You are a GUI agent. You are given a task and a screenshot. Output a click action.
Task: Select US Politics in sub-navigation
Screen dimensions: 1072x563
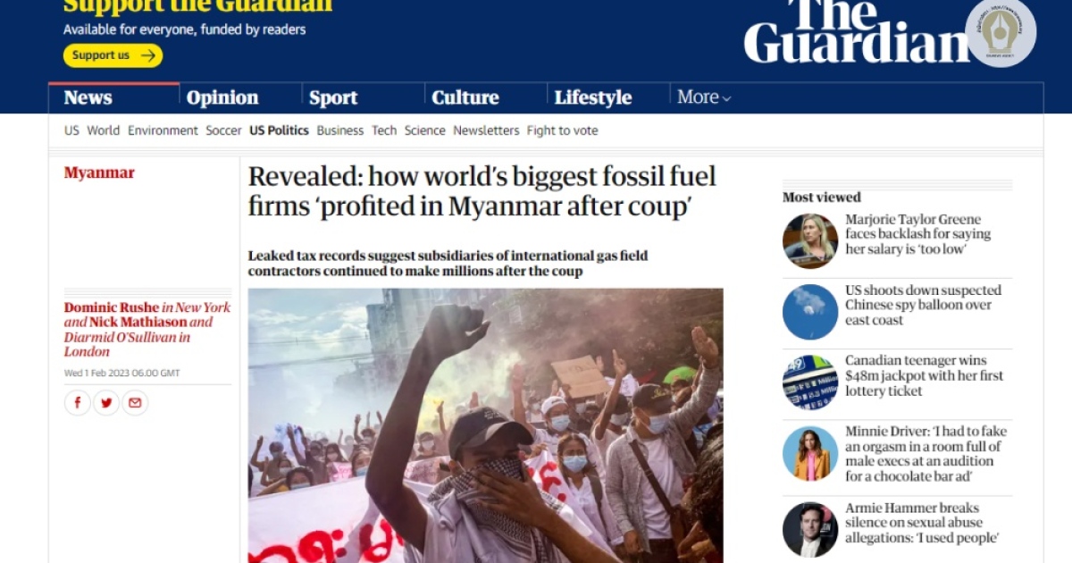tap(279, 130)
